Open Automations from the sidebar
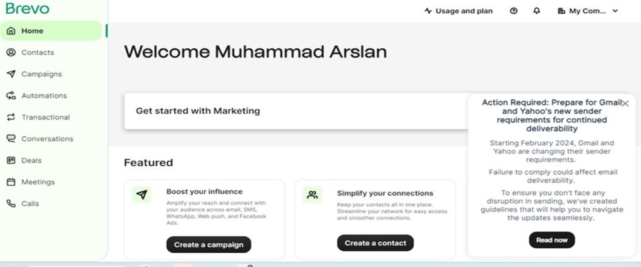Image resolution: width=641 pixels, height=267 pixels. tap(44, 96)
